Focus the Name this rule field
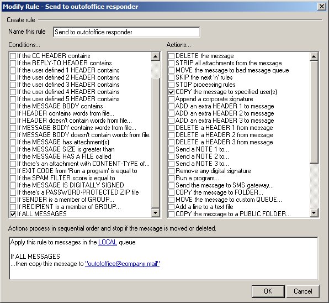The image size is (329, 303). click(x=126, y=32)
